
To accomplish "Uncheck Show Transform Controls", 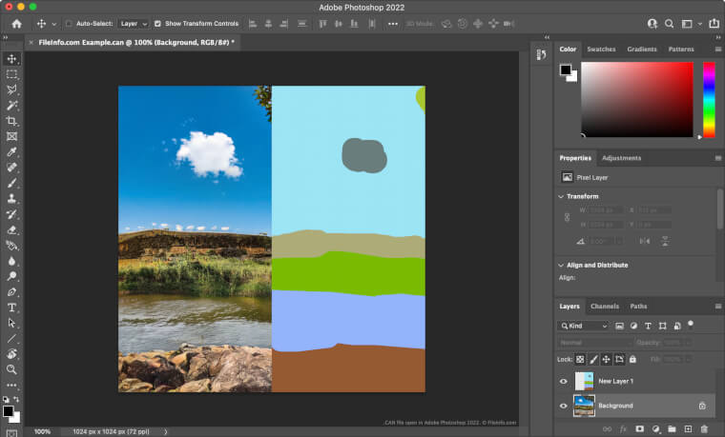I will click(x=158, y=23).
